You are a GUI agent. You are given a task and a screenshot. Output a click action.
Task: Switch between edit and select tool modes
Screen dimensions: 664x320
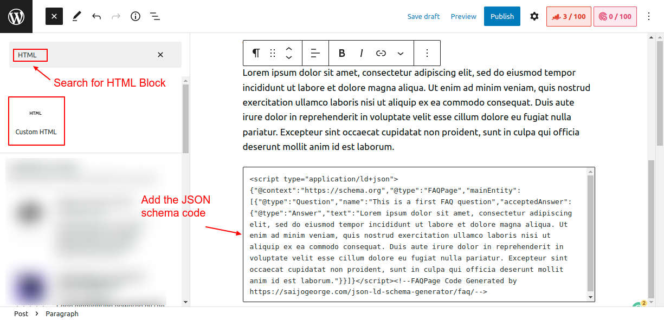tap(76, 16)
